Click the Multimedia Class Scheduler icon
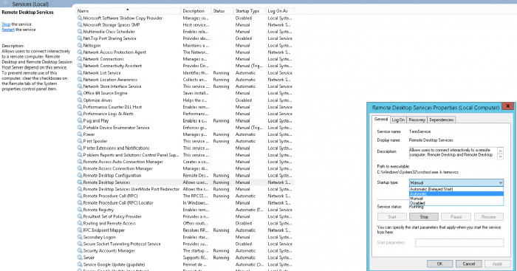Screen dimensions: 517x271 [x=80, y=32]
